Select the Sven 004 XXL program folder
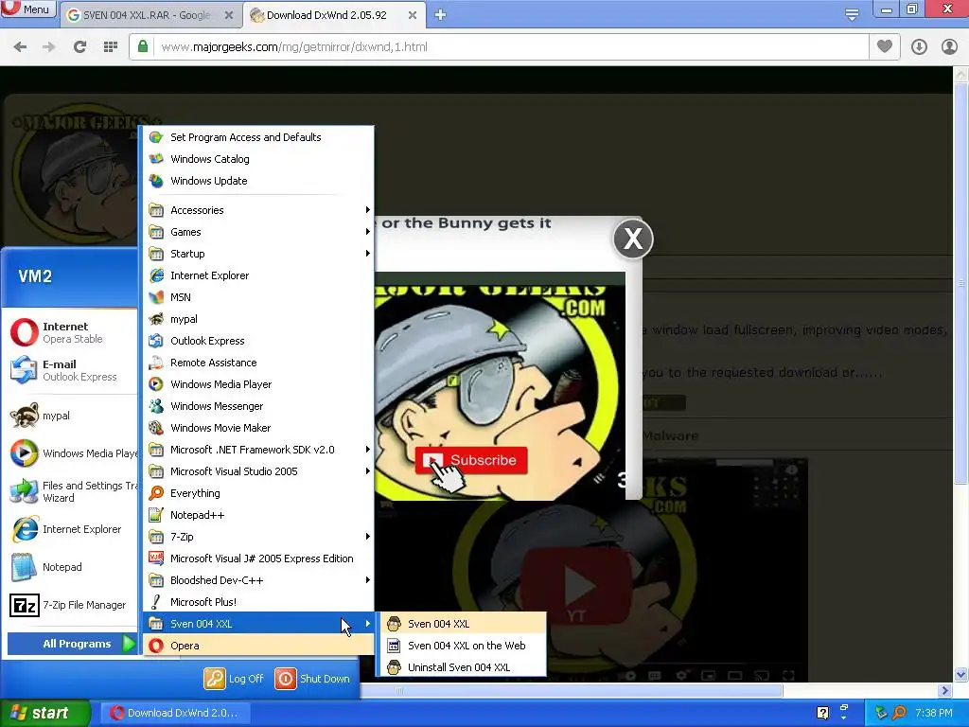Image resolution: width=969 pixels, height=727 pixels. [x=258, y=624]
